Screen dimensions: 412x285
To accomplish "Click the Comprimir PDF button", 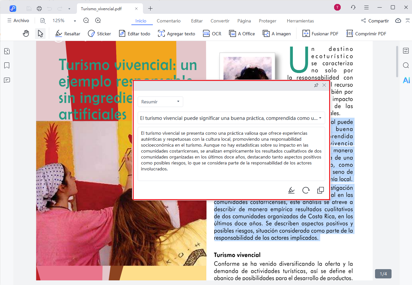I will tap(366, 33).
